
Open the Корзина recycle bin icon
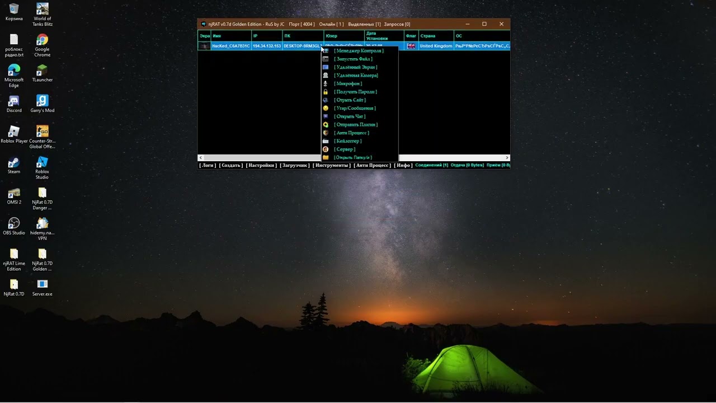point(14,12)
